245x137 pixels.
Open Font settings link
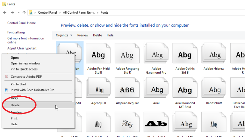[16, 32]
